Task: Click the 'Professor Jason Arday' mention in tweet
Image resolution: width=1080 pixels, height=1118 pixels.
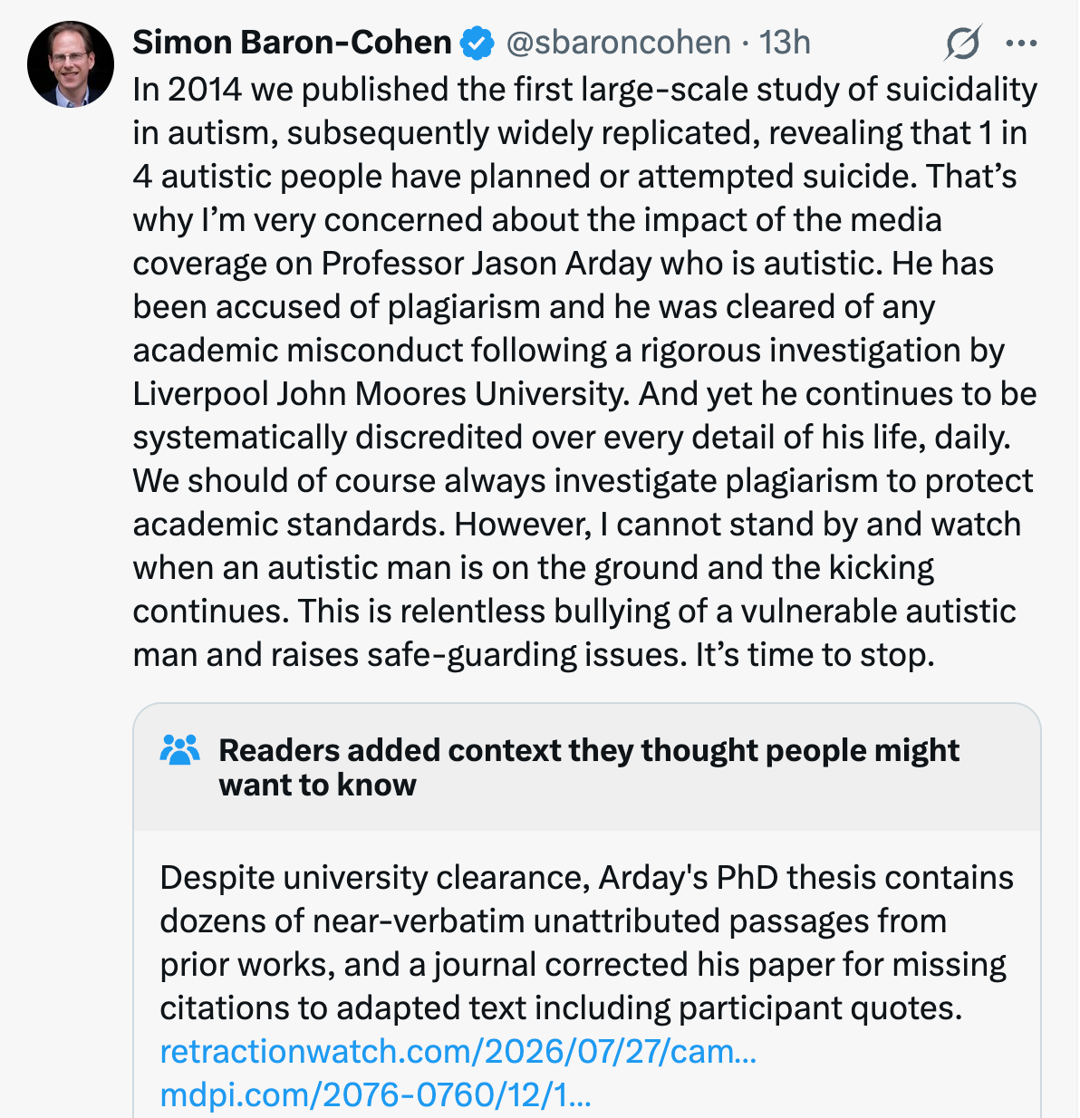Action: coord(487,264)
